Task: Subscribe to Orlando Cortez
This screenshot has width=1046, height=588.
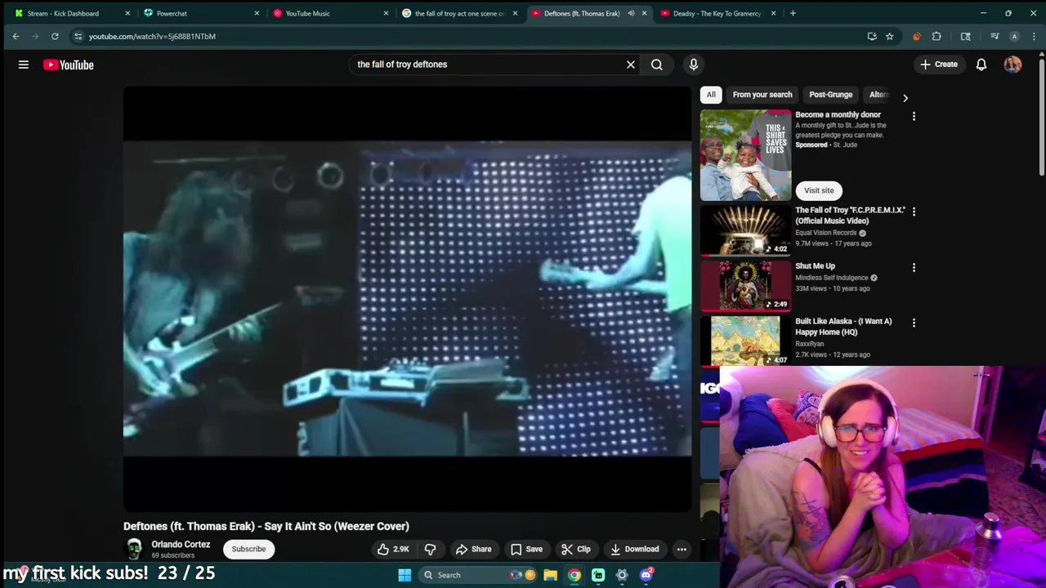Action: 248,549
